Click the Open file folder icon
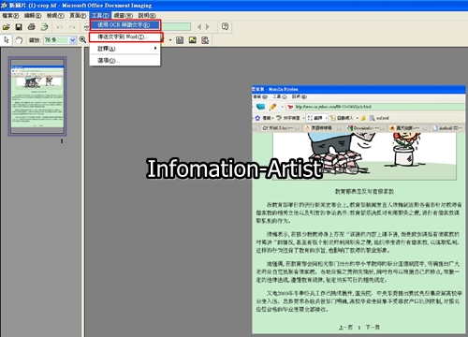The width and height of the screenshot is (468, 337). 6,27
